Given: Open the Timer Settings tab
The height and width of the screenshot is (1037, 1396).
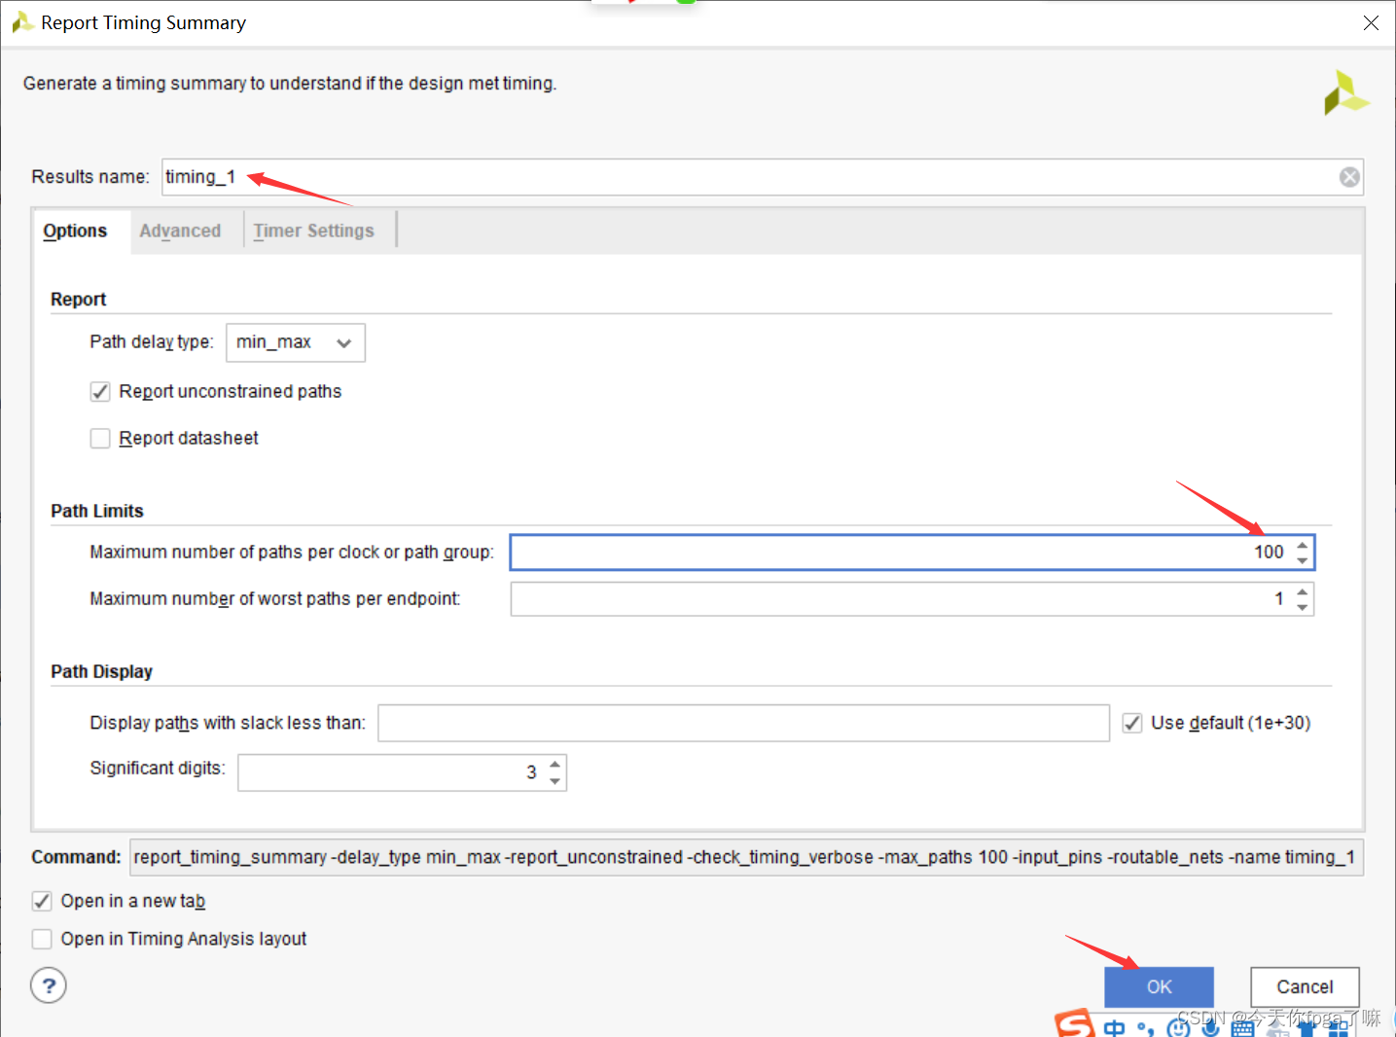Looking at the screenshot, I should click(x=313, y=232).
